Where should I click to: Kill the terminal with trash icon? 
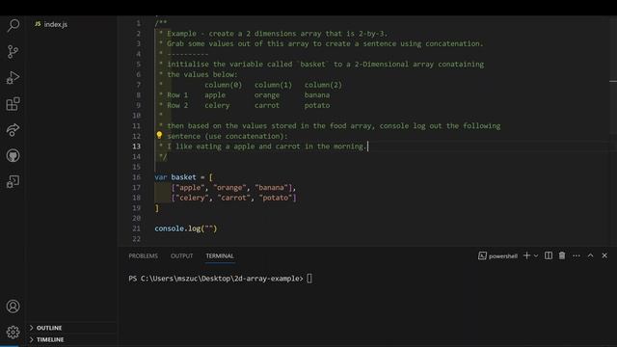pos(562,255)
